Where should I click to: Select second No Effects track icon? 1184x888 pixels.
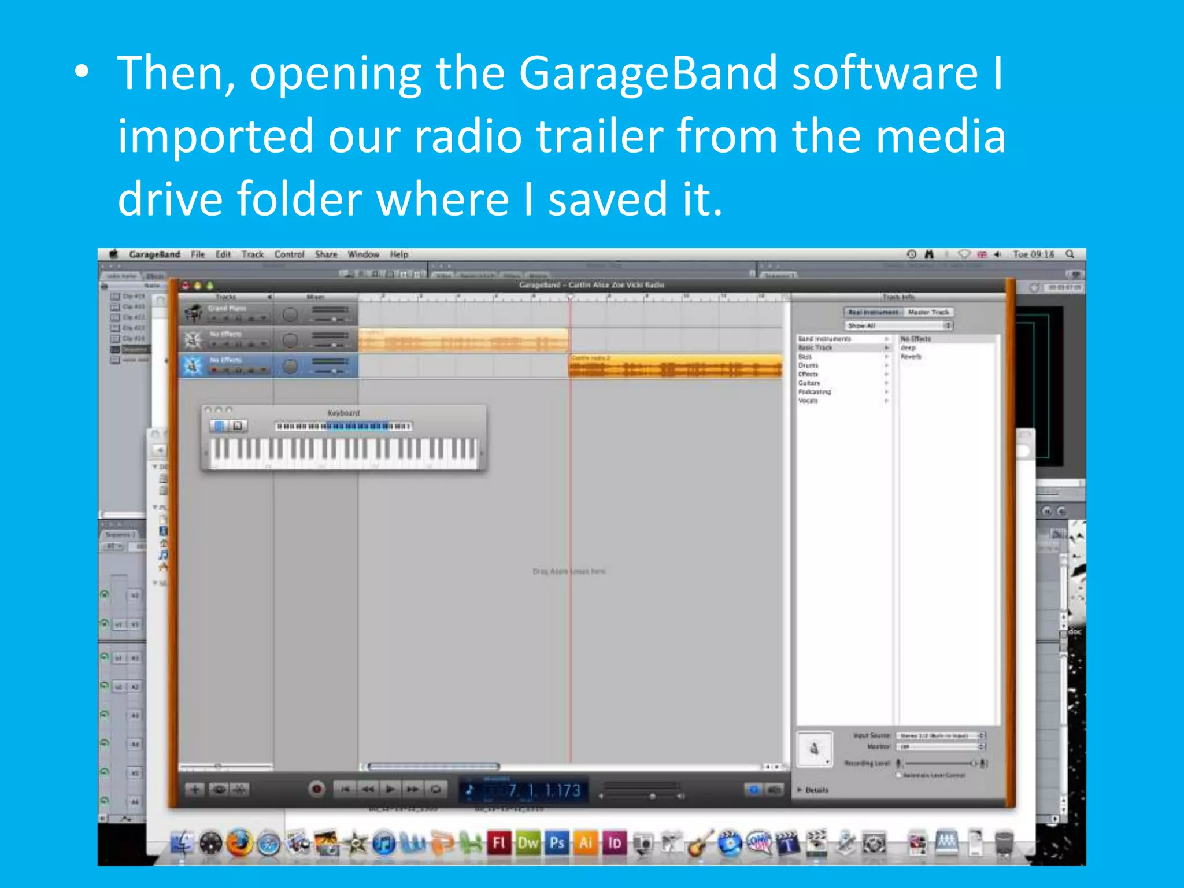pos(193,340)
